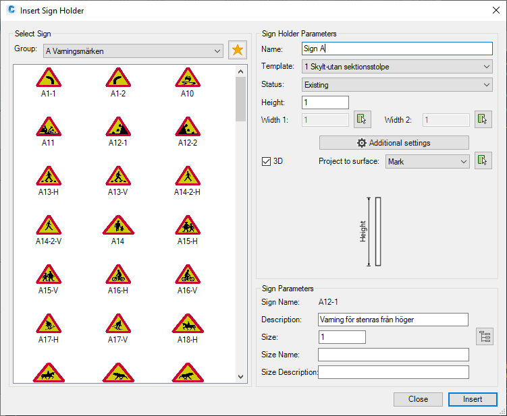Pick Width 1 from drawing

click(362, 119)
